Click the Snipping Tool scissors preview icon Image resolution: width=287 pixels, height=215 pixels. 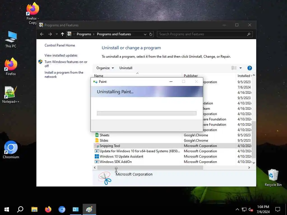pyautogui.click(x=105, y=178)
